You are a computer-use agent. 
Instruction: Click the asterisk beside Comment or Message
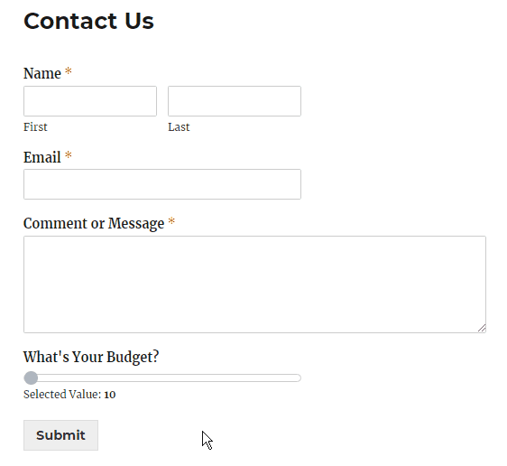(171, 221)
